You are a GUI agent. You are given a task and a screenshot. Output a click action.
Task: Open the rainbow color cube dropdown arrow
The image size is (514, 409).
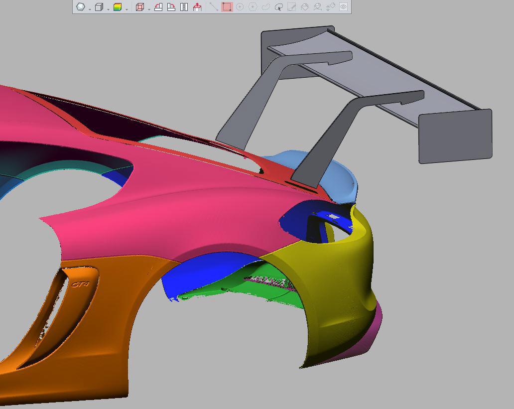[127, 9]
